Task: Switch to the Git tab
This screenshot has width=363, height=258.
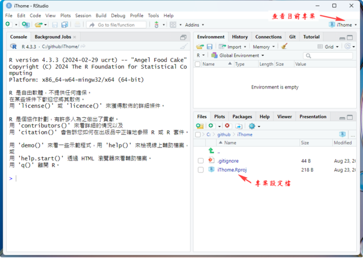Action: click(x=292, y=37)
